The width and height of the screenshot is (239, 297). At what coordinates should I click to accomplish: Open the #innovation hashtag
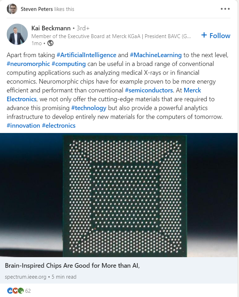(x=23, y=126)
